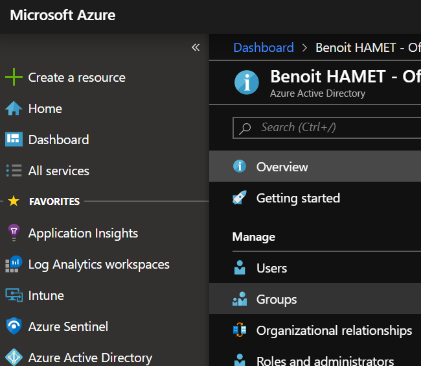Click the Log Analytics workspaces icon

click(14, 264)
